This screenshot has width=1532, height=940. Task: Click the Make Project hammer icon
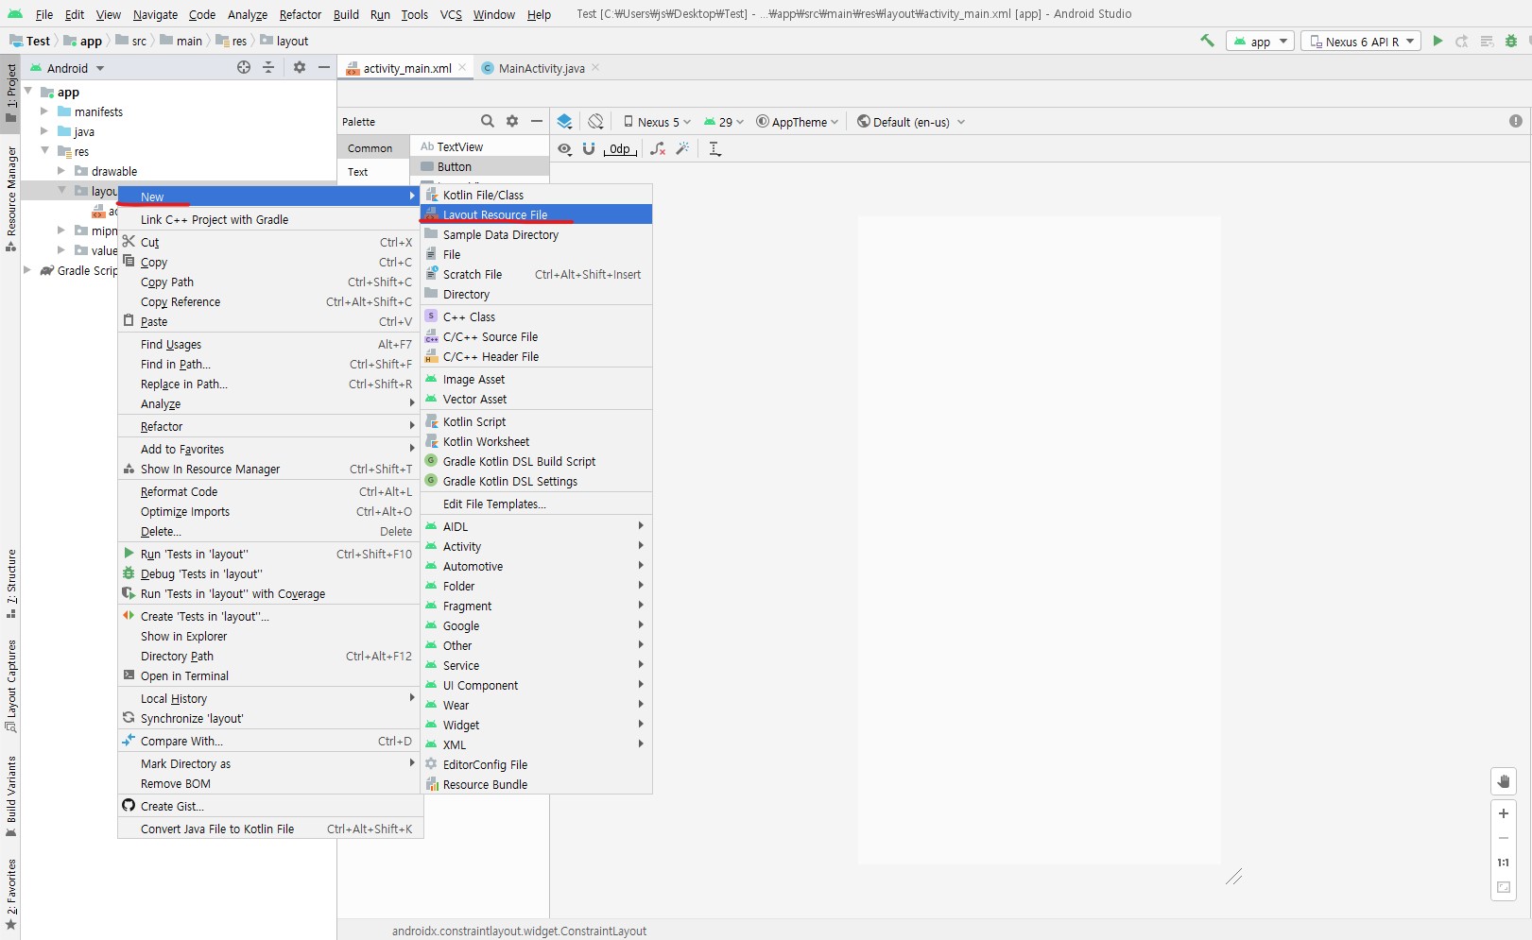[1207, 41]
